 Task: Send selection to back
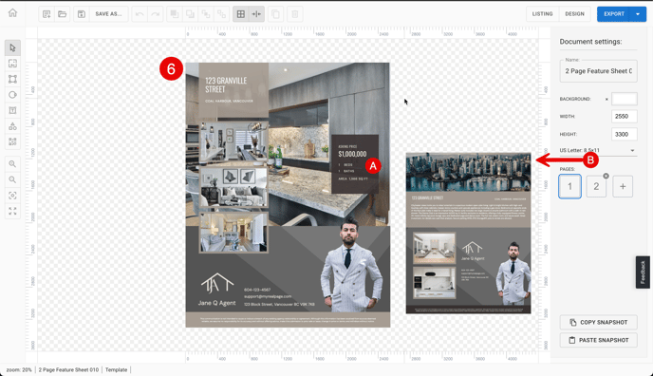(x=190, y=14)
